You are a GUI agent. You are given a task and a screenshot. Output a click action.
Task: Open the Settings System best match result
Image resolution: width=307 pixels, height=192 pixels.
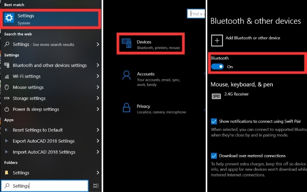click(51, 19)
